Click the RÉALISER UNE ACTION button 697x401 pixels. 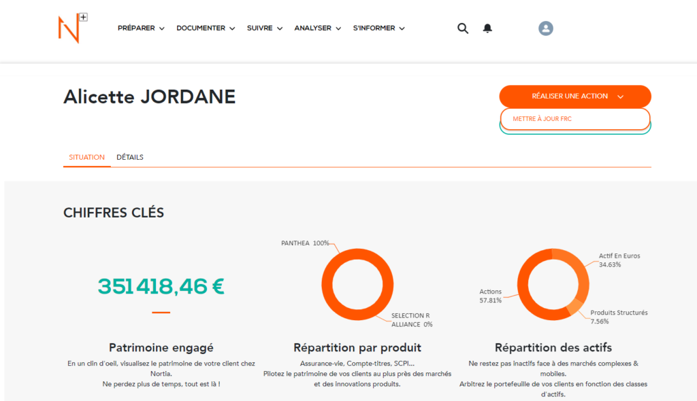pos(575,97)
